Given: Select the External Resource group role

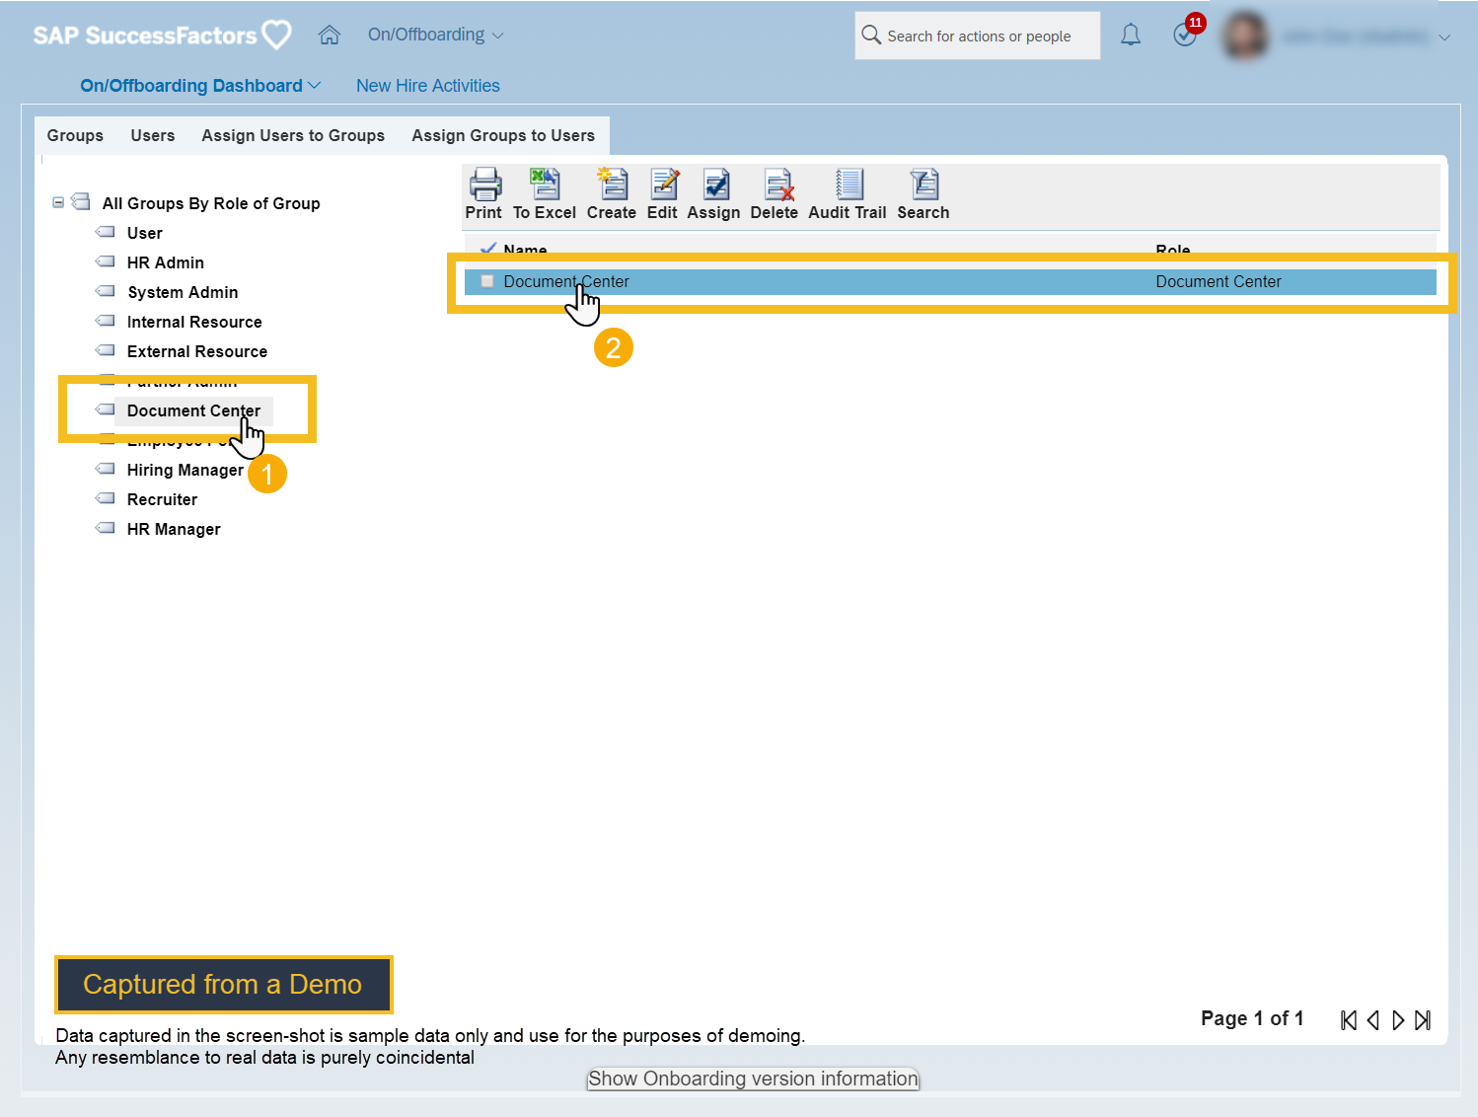Looking at the screenshot, I should point(197,351).
